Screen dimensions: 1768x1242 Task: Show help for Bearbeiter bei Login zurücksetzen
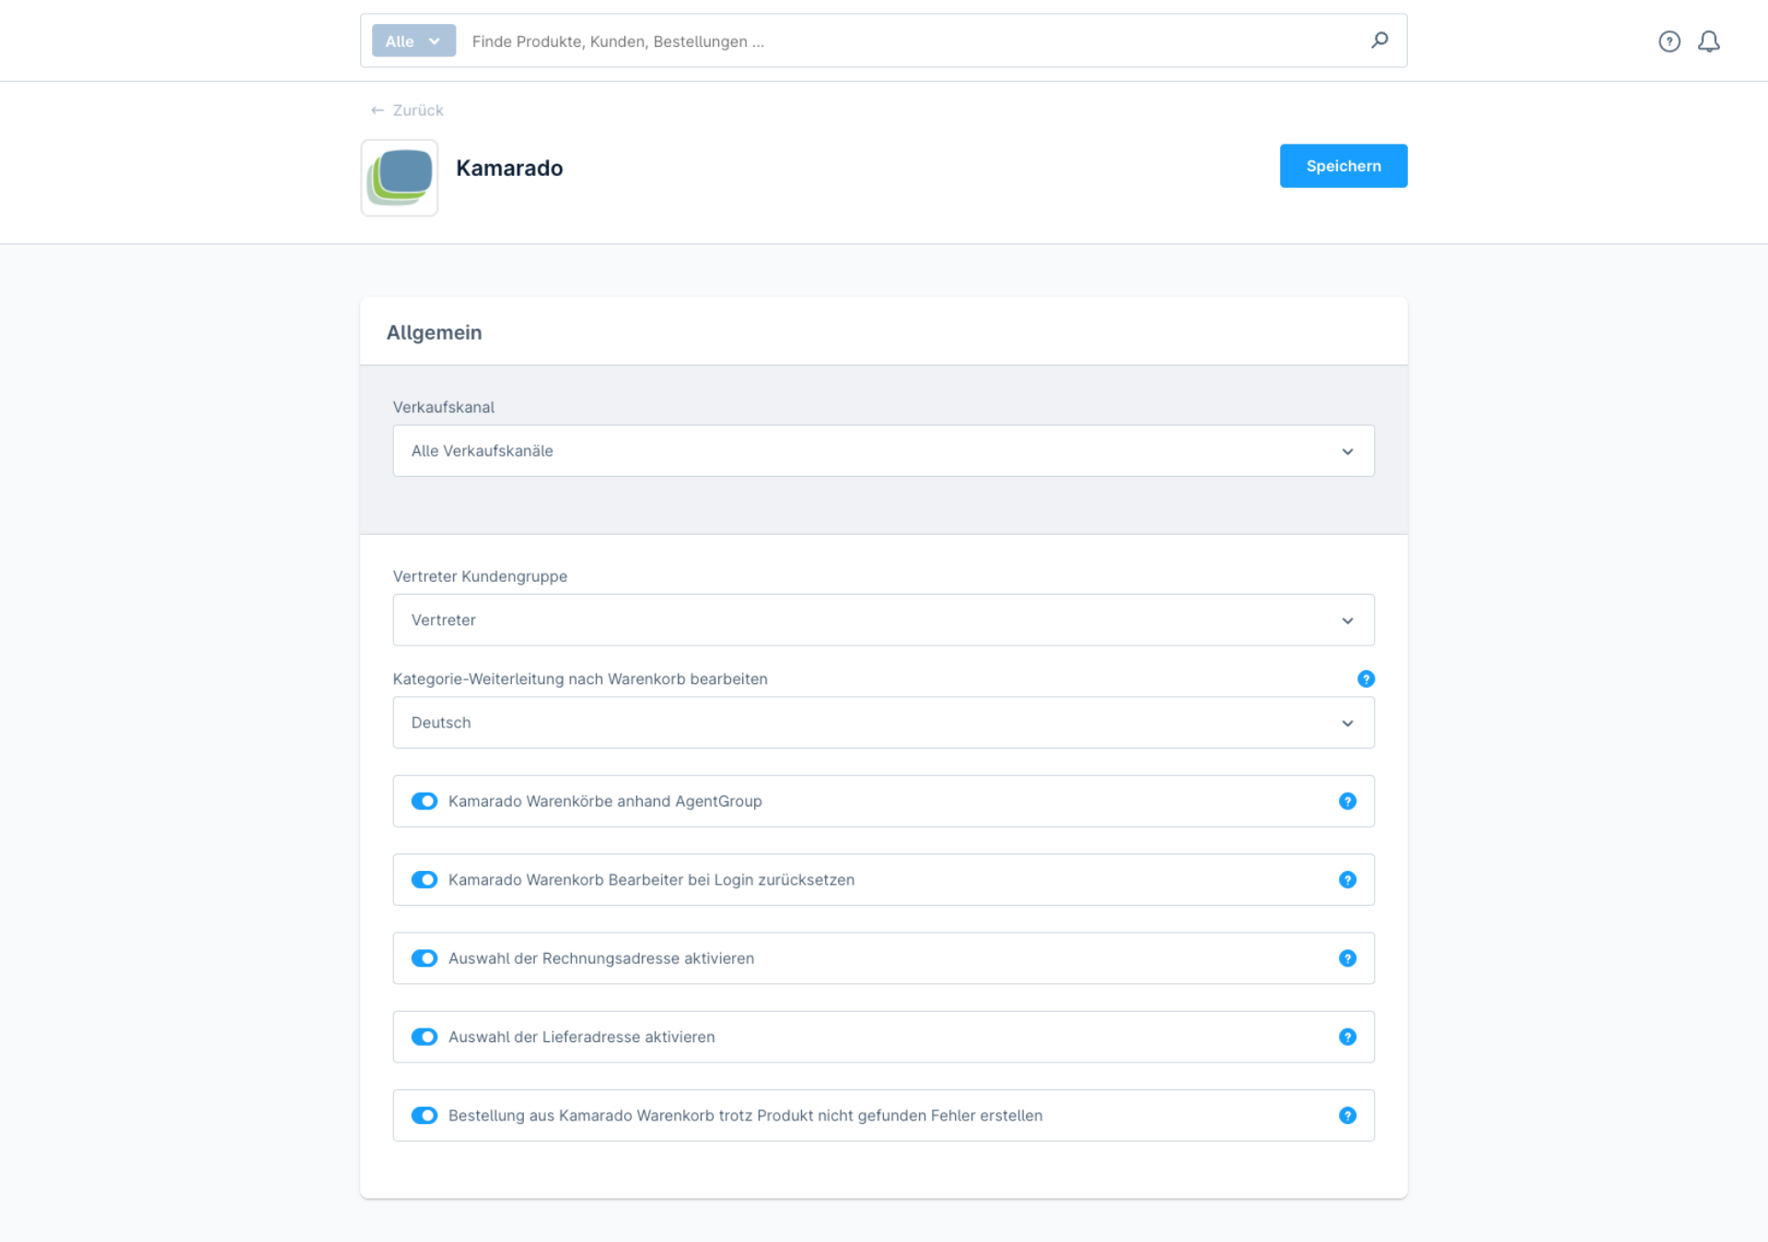pos(1347,879)
